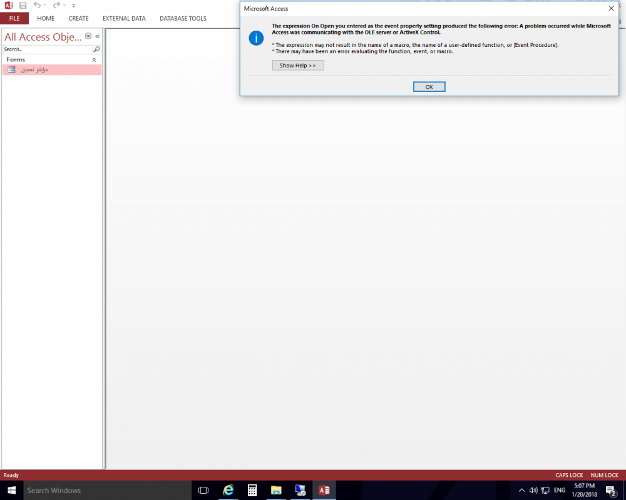Viewport: 626px width, 500px height.
Task: Switch input language from ENG
Action: coord(560,491)
